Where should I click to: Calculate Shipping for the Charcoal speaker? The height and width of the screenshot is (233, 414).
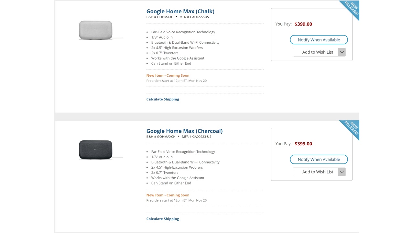pyautogui.click(x=162, y=219)
